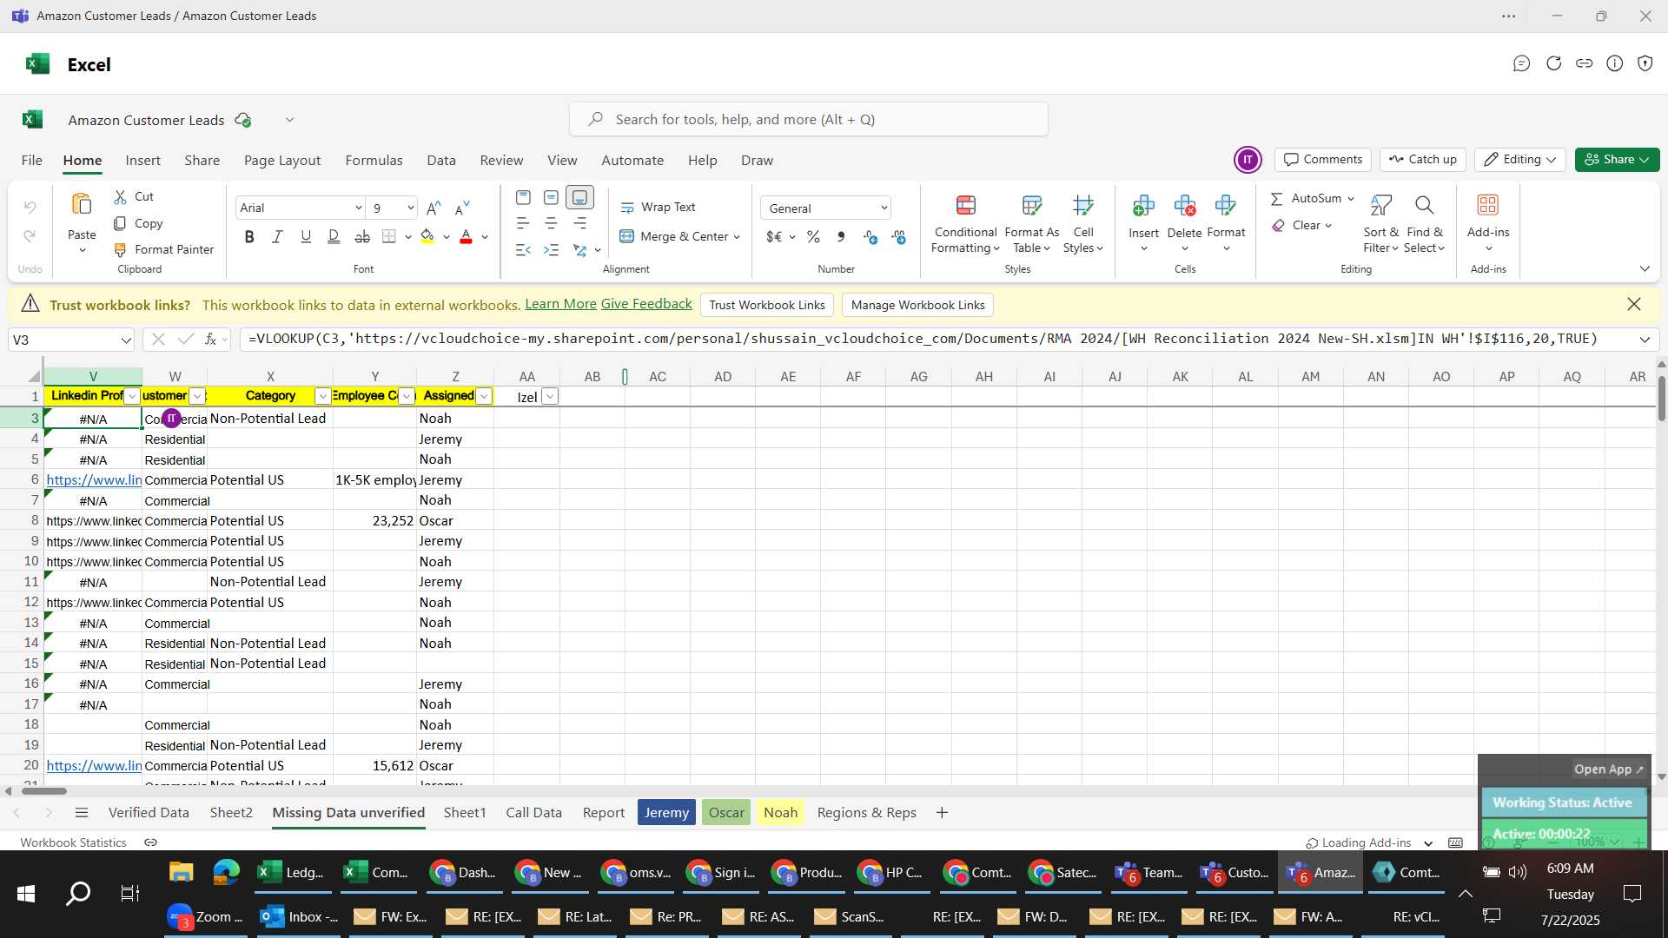Click the Insert cells icon
The width and height of the screenshot is (1668, 938).
[x=1143, y=206]
